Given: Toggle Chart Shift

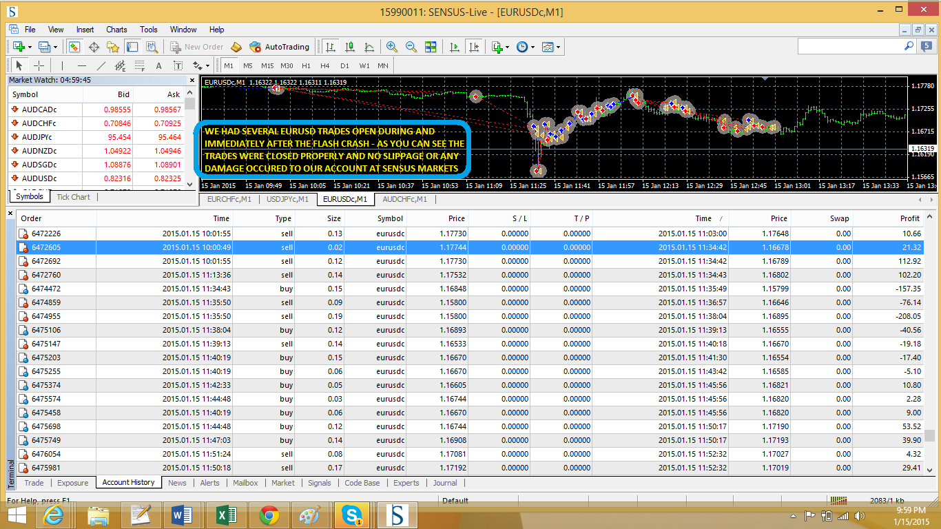Looking at the screenshot, I should point(474,47).
